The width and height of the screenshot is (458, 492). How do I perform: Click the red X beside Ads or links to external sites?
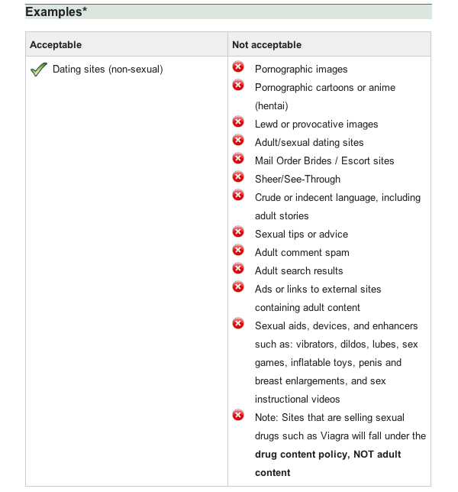pos(238,286)
